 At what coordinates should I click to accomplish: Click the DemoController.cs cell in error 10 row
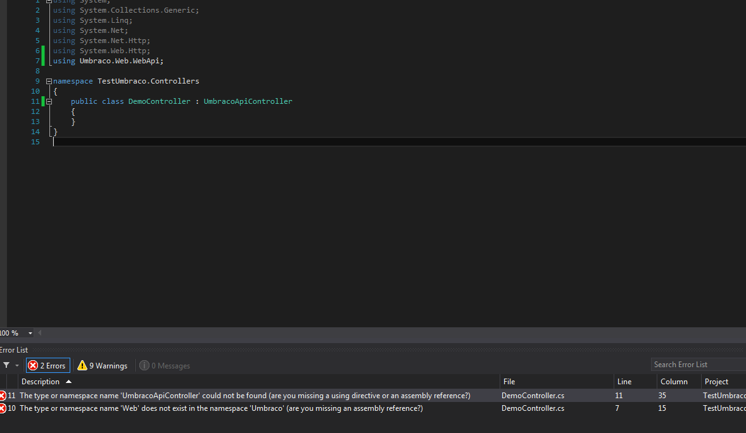(x=533, y=408)
